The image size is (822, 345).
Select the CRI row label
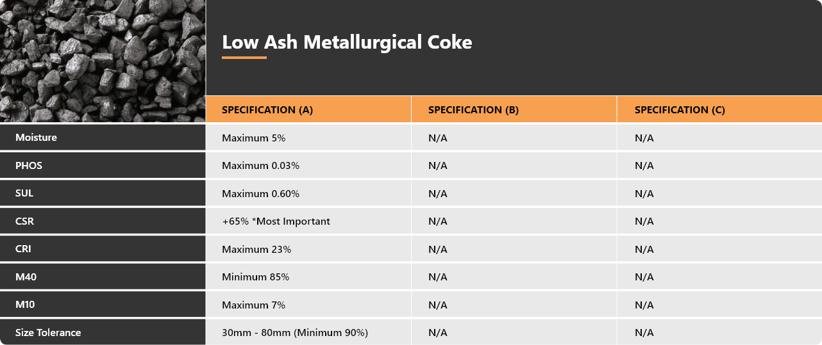click(x=23, y=249)
